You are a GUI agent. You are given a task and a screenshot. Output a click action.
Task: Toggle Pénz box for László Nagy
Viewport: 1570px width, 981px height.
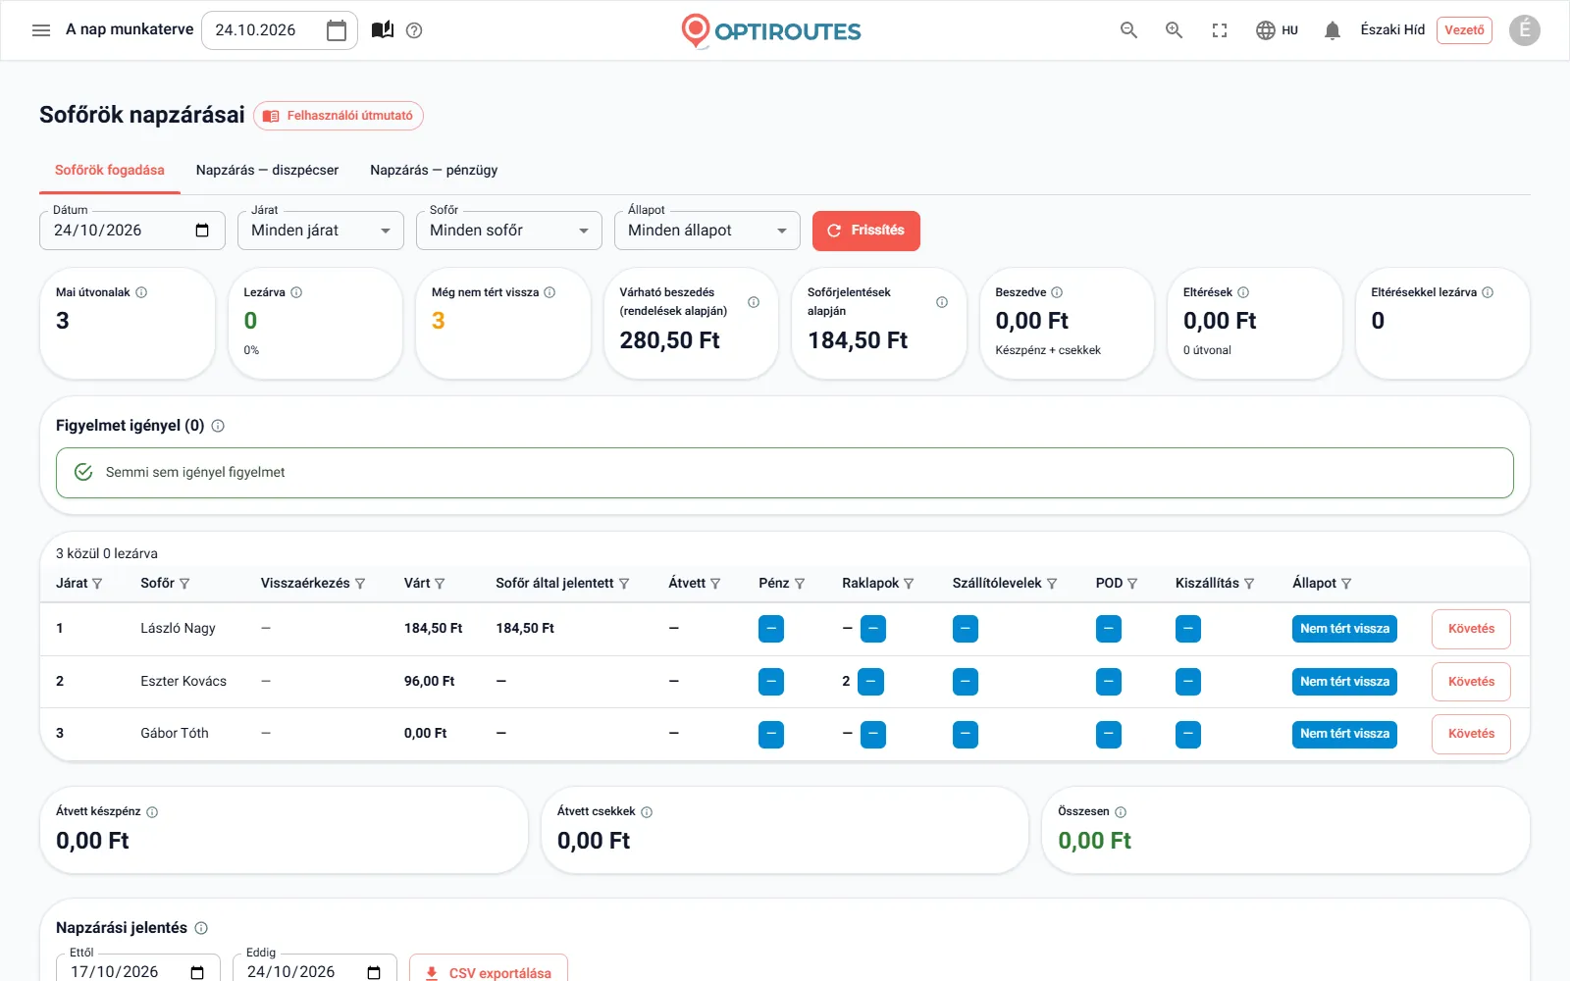pyautogui.click(x=771, y=629)
